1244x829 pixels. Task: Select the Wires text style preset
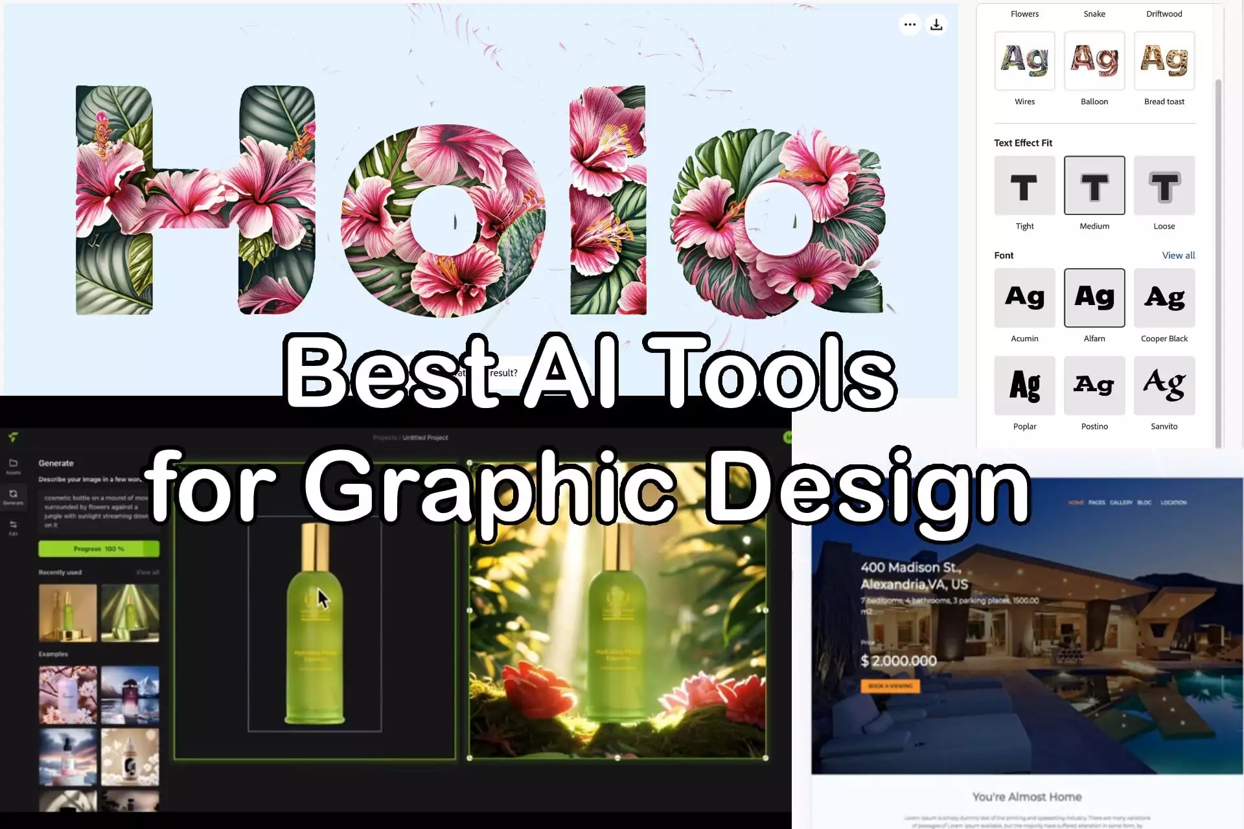[x=1024, y=60]
